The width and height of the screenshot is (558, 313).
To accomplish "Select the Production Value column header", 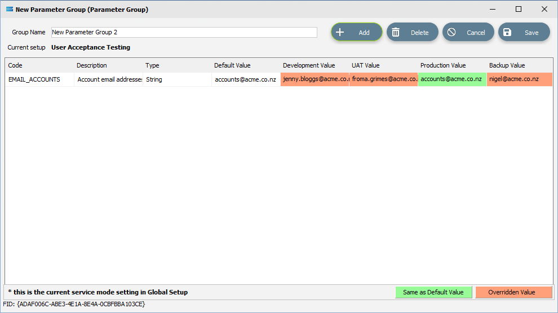I will (x=452, y=65).
